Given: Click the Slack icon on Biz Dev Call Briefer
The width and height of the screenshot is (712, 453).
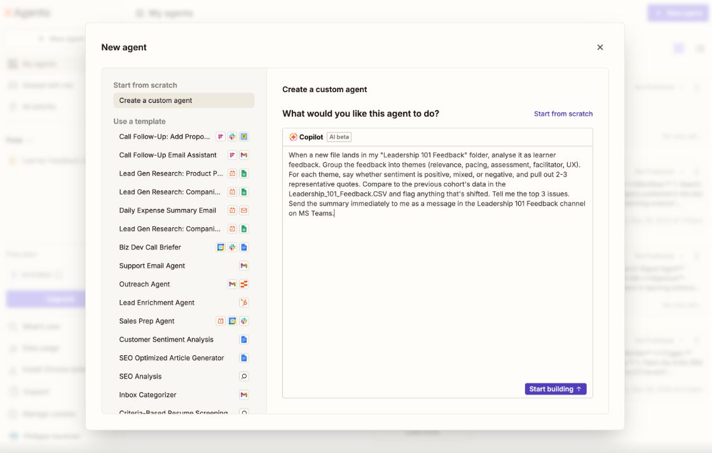Looking at the screenshot, I should click(232, 247).
